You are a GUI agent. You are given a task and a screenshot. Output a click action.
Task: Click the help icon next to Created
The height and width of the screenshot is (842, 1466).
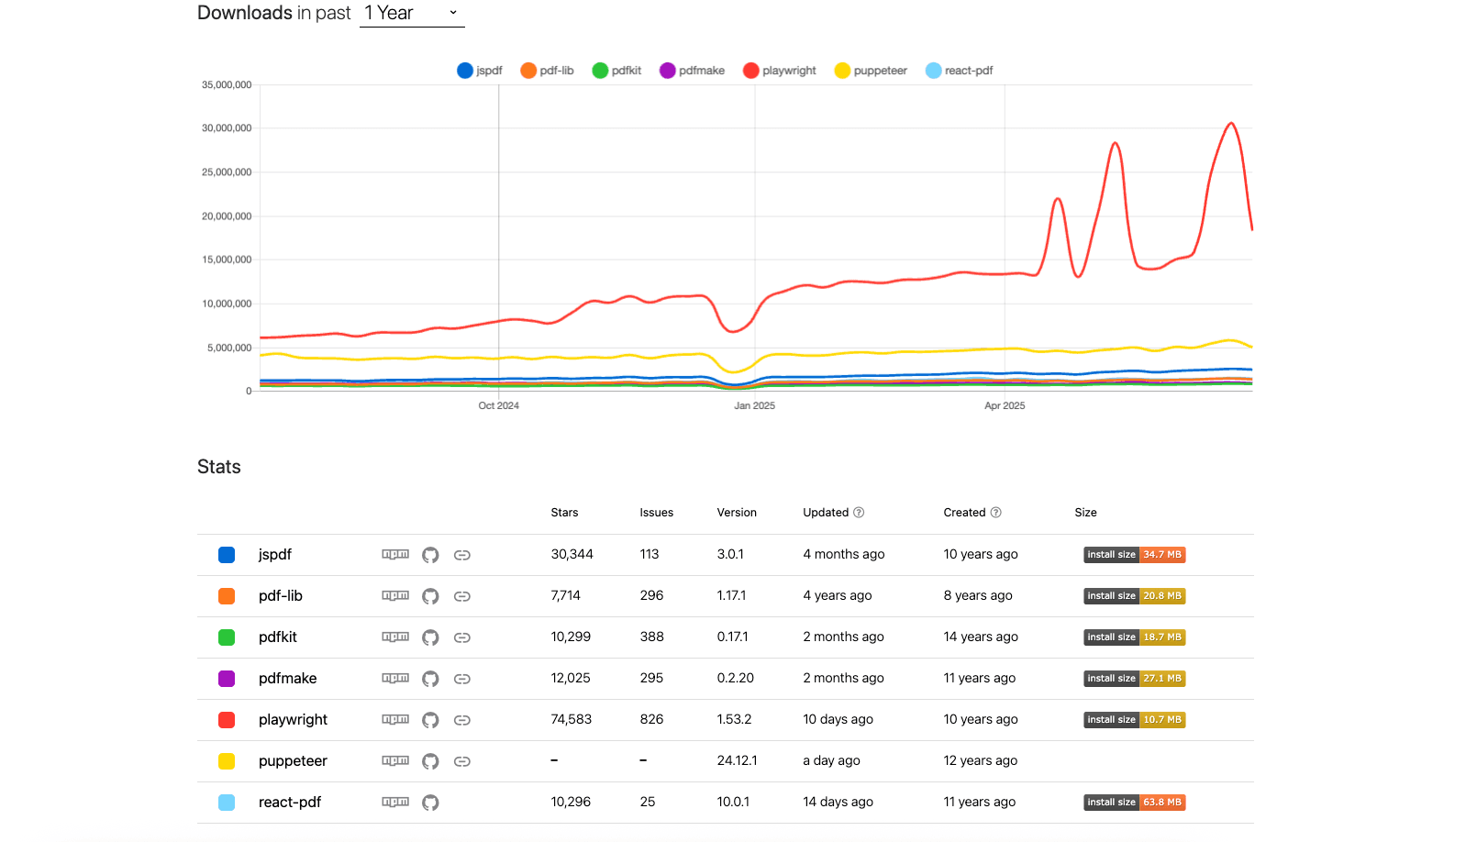[x=996, y=513]
